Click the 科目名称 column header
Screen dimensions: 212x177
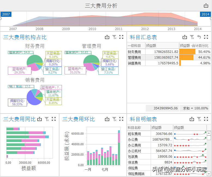(134, 127)
